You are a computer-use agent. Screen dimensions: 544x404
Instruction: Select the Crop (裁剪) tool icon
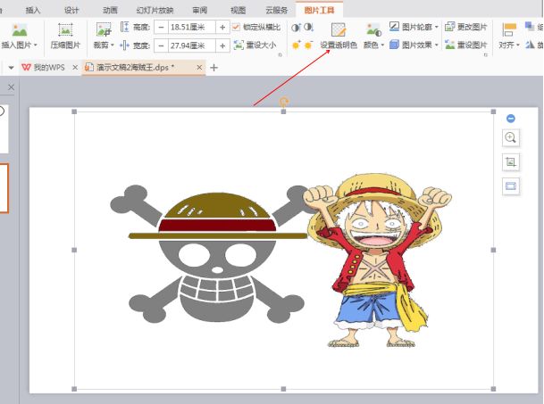pos(104,29)
